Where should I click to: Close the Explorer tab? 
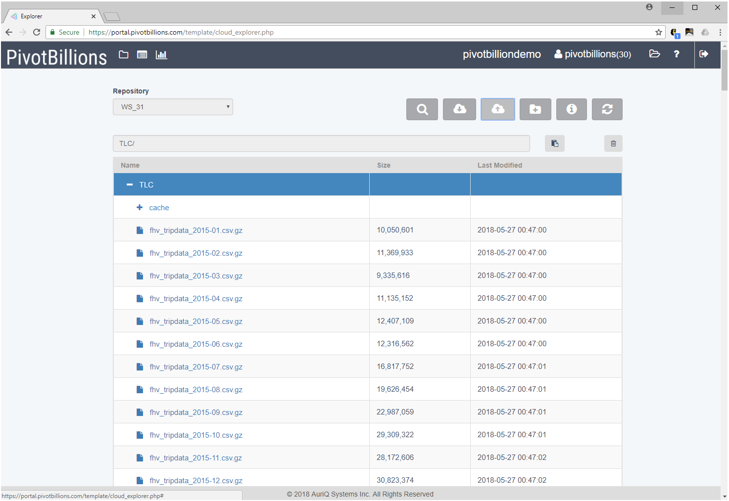[94, 16]
